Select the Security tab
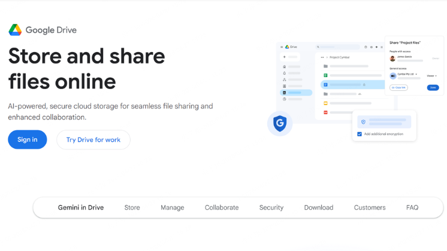This screenshot has height=251, width=447. pos(271,207)
